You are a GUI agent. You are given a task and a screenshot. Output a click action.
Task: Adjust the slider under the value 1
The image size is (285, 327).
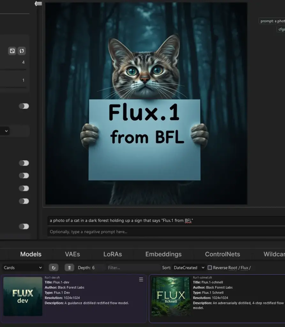(x=13, y=87)
